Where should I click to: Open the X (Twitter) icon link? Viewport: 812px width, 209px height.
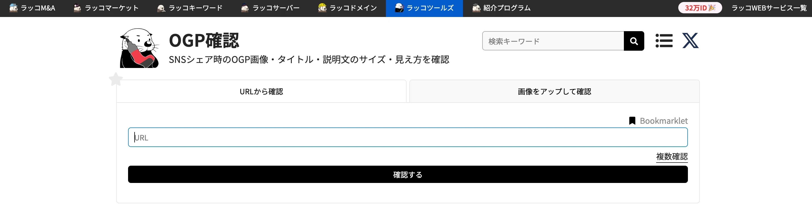[690, 40]
